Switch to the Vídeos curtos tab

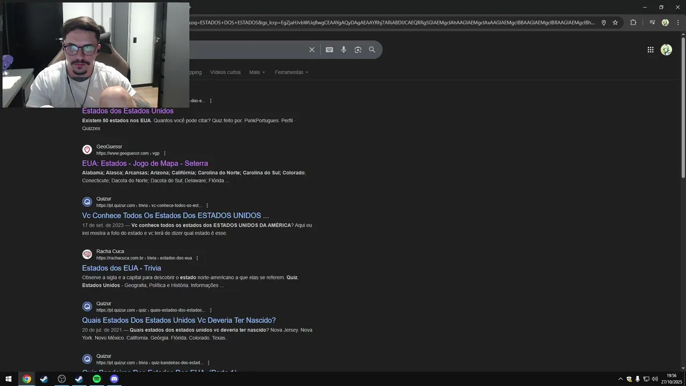pos(225,72)
